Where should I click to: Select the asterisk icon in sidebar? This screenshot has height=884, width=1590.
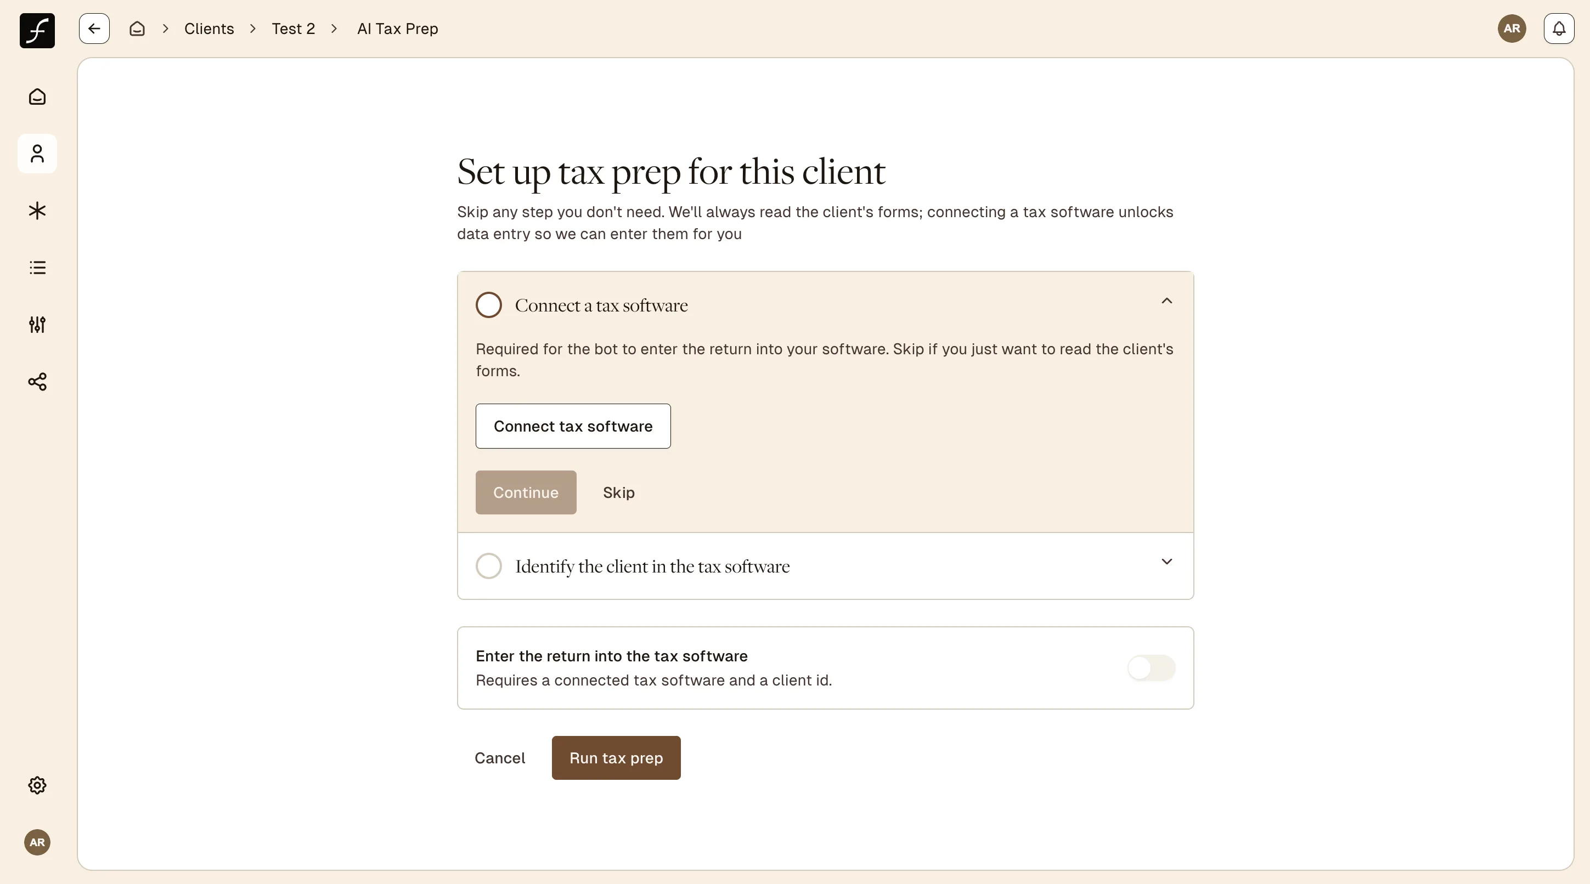pyautogui.click(x=37, y=211)
